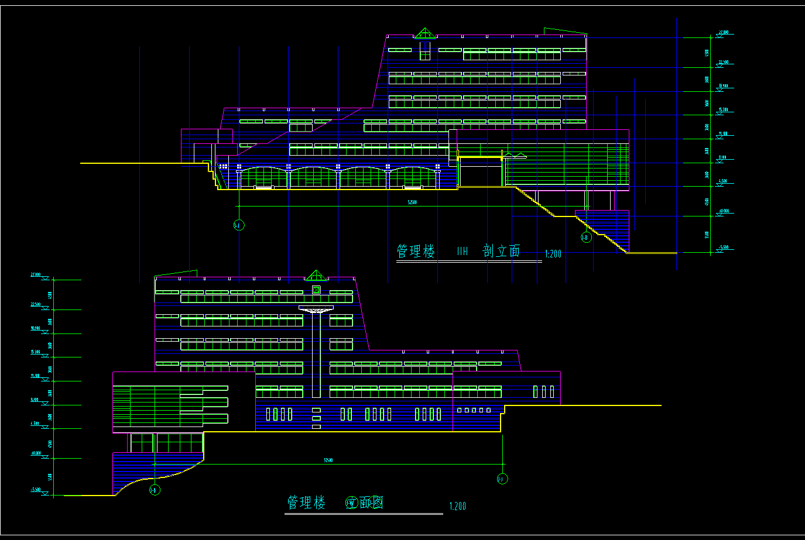Click the green pyramid skylight atop upper elevation
This screenshot has width=805, height=540.
pos(423,33)
